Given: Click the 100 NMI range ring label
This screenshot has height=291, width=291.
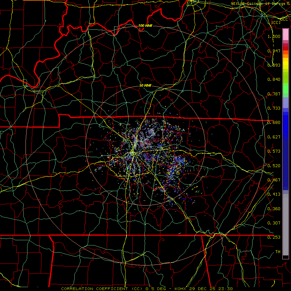Looking at the screenshot, I should pyautogui.click(x=145, y=26).
